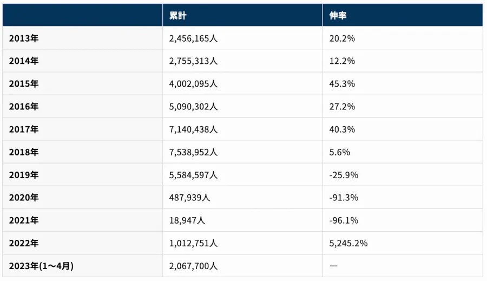Click the 累計 column header

pos(177,16)
